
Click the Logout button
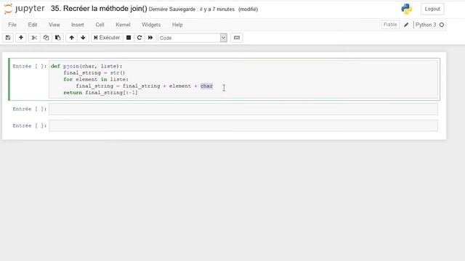pyautogui.click(x=432, y=9)
